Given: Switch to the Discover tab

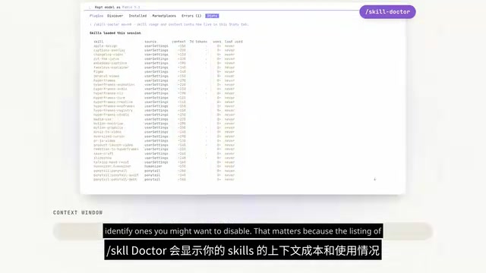Looking at the screenshot, I should pos(115,16).
